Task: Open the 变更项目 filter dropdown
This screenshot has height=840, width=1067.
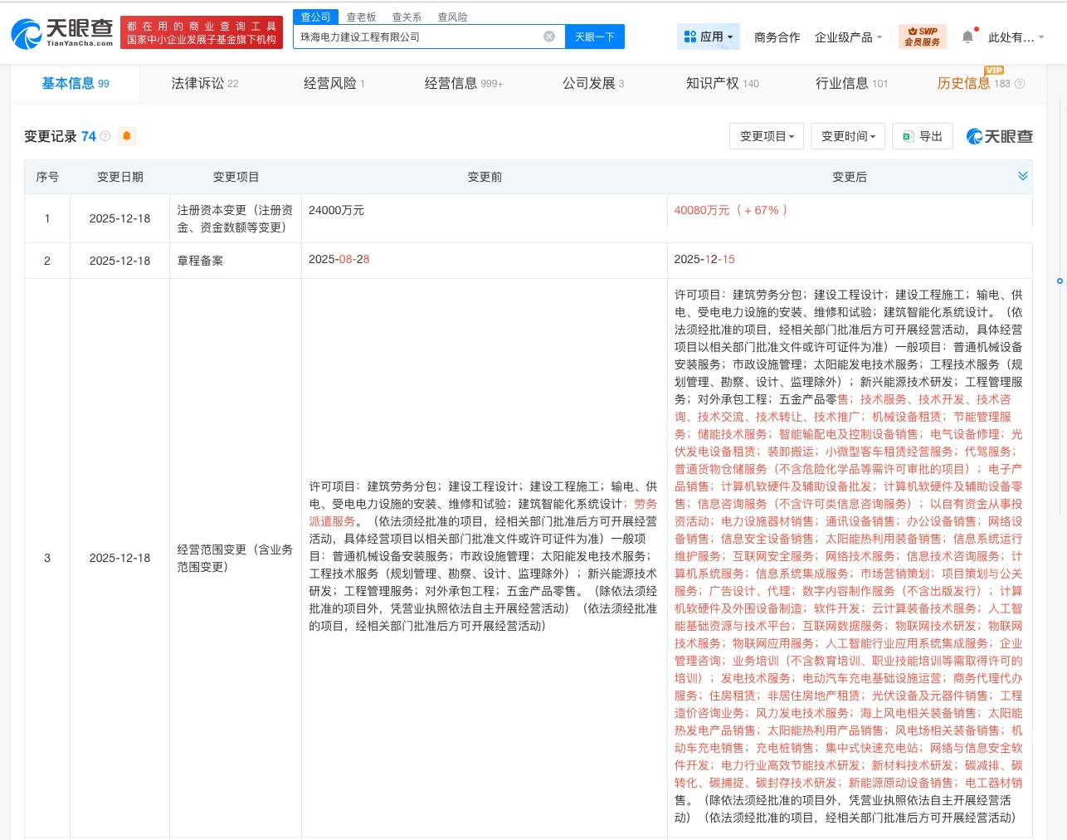Action: tap(766, 136)
